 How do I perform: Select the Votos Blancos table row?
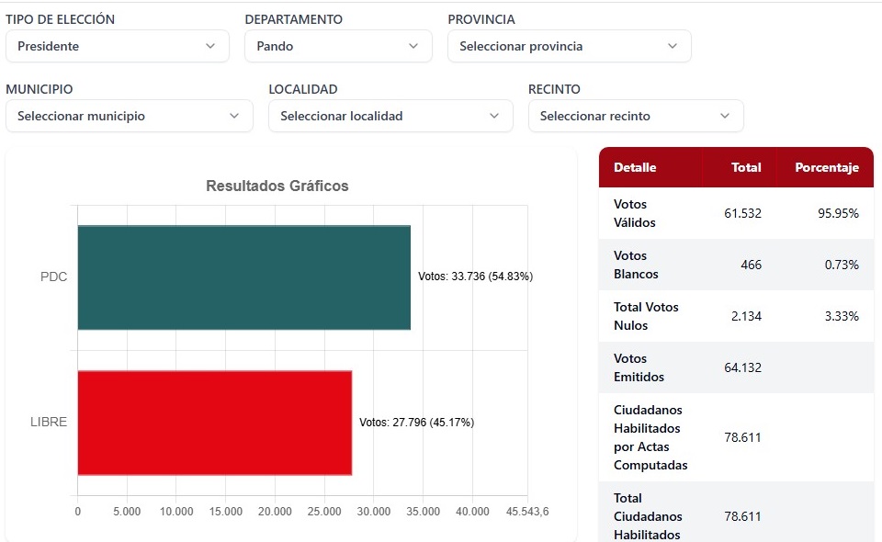click(735, 265)
